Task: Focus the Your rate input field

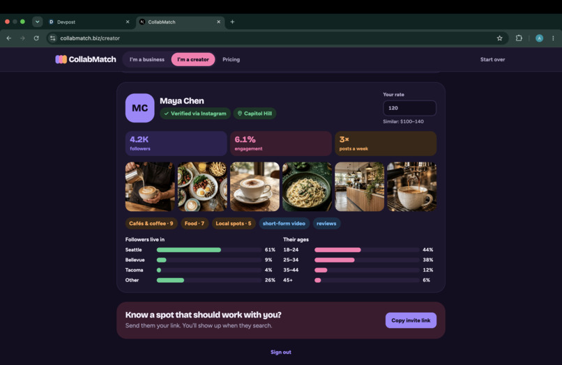Action: pos(409,108)
